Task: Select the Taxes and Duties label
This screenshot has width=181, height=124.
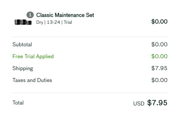Action: tap(32, 80)
